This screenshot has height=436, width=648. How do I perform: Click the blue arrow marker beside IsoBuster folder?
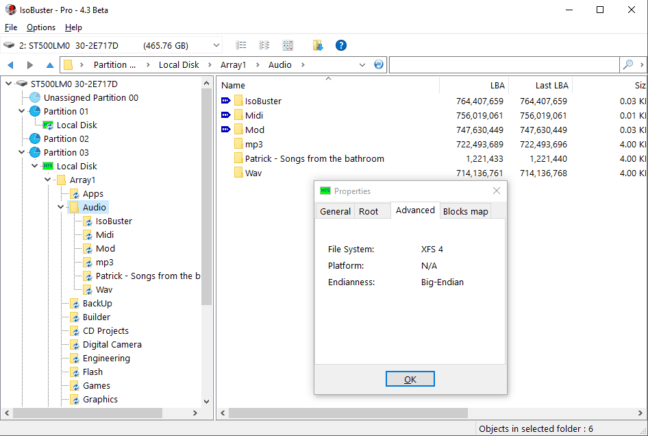[225, 101]
